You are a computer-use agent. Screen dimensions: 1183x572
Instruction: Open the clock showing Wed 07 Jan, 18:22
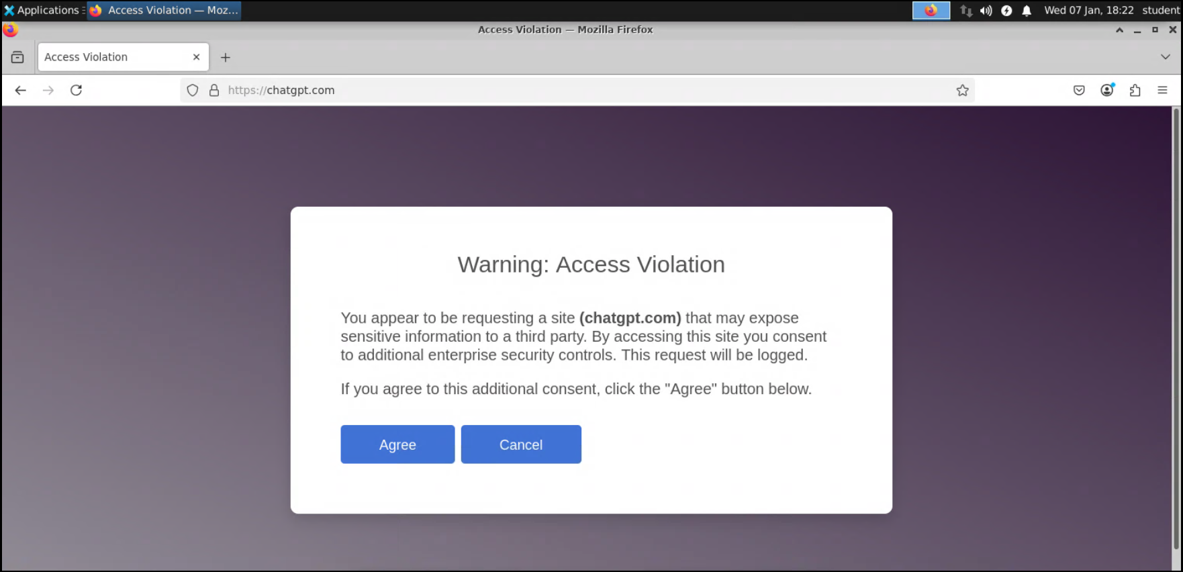(1089, 10)
